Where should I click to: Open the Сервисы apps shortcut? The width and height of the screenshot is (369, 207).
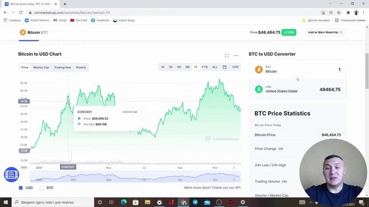(x=12, y=21)
